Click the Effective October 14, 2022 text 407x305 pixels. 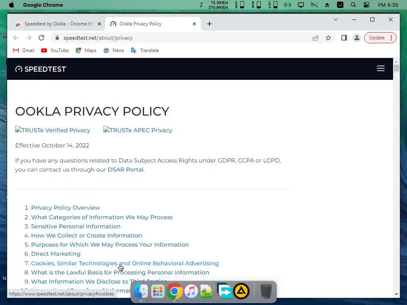[52, 145]
